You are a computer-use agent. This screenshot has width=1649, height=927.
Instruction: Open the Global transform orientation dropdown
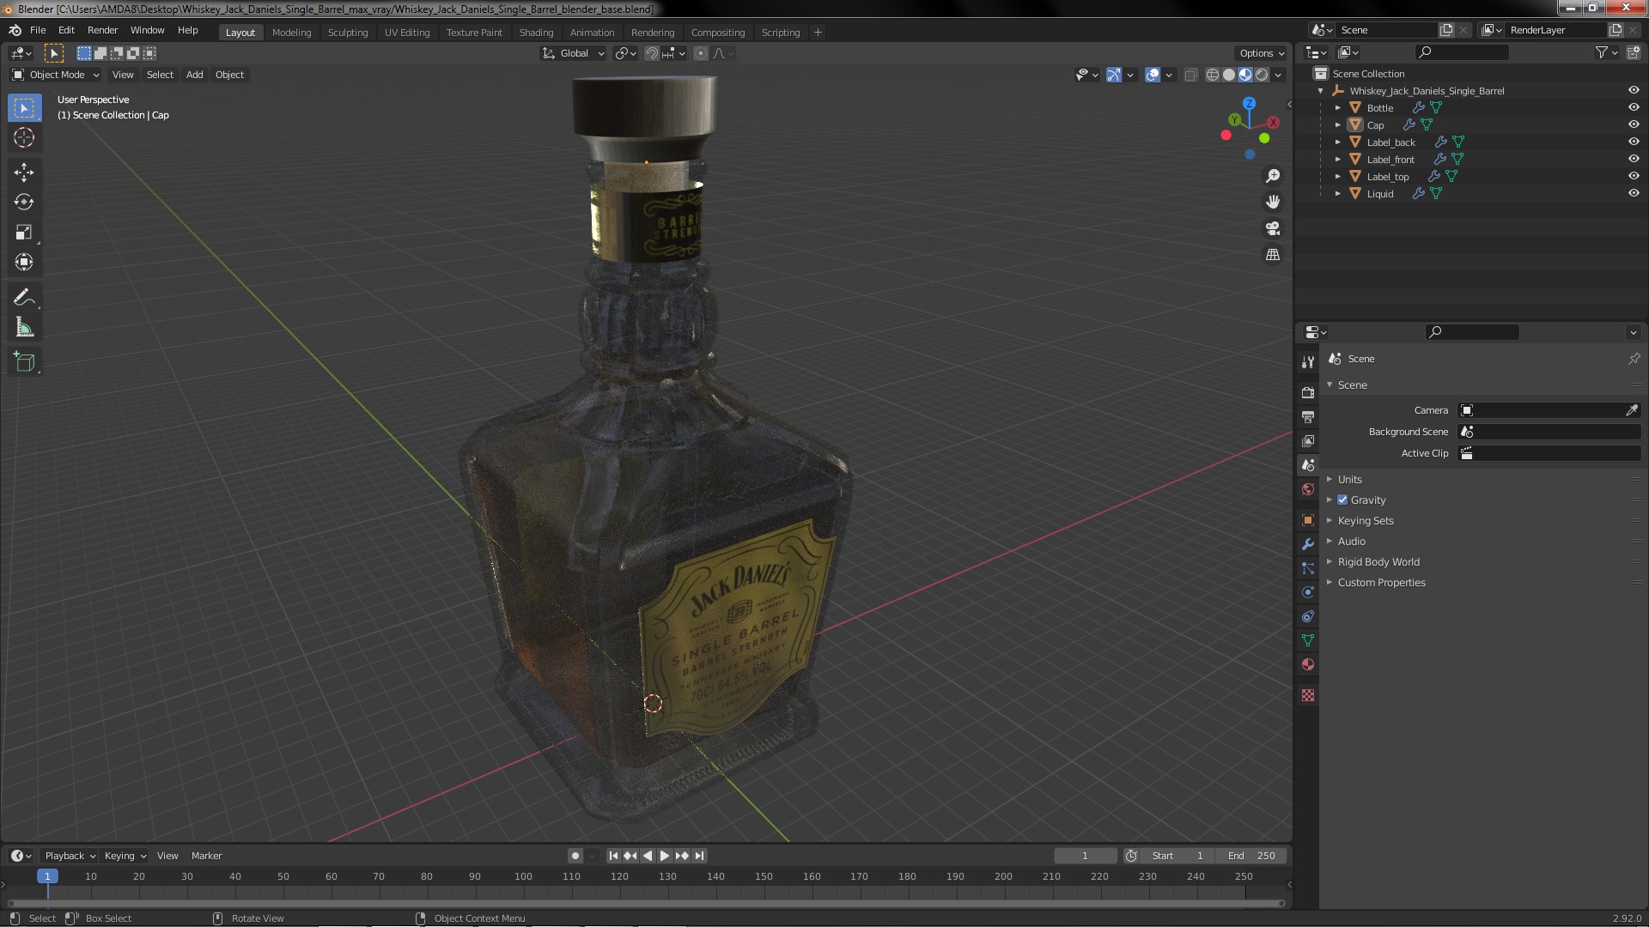(x=574, y=53)
